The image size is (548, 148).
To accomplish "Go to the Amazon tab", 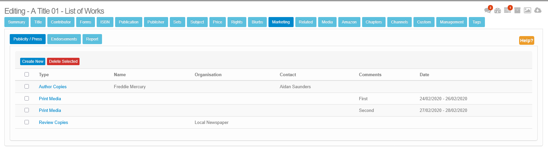I will 349,22.
